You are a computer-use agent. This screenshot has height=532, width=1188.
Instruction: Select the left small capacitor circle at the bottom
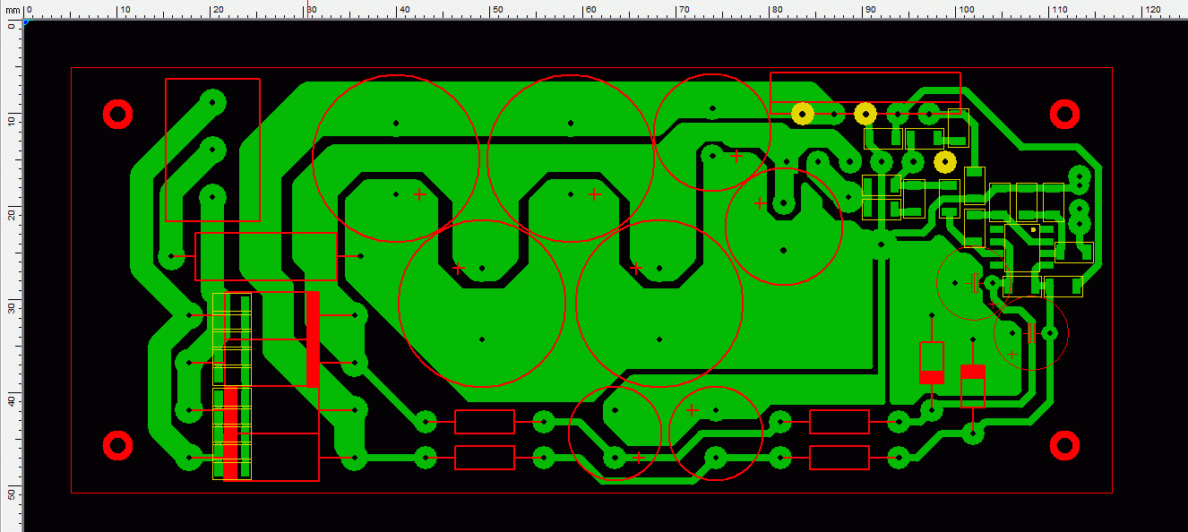tap(616, 433)
